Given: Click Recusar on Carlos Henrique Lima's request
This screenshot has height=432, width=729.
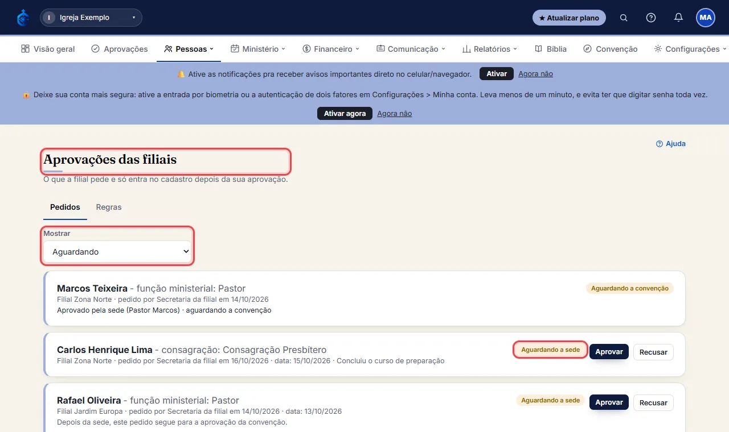Looking at the screenshot, I should coord(653,352).
